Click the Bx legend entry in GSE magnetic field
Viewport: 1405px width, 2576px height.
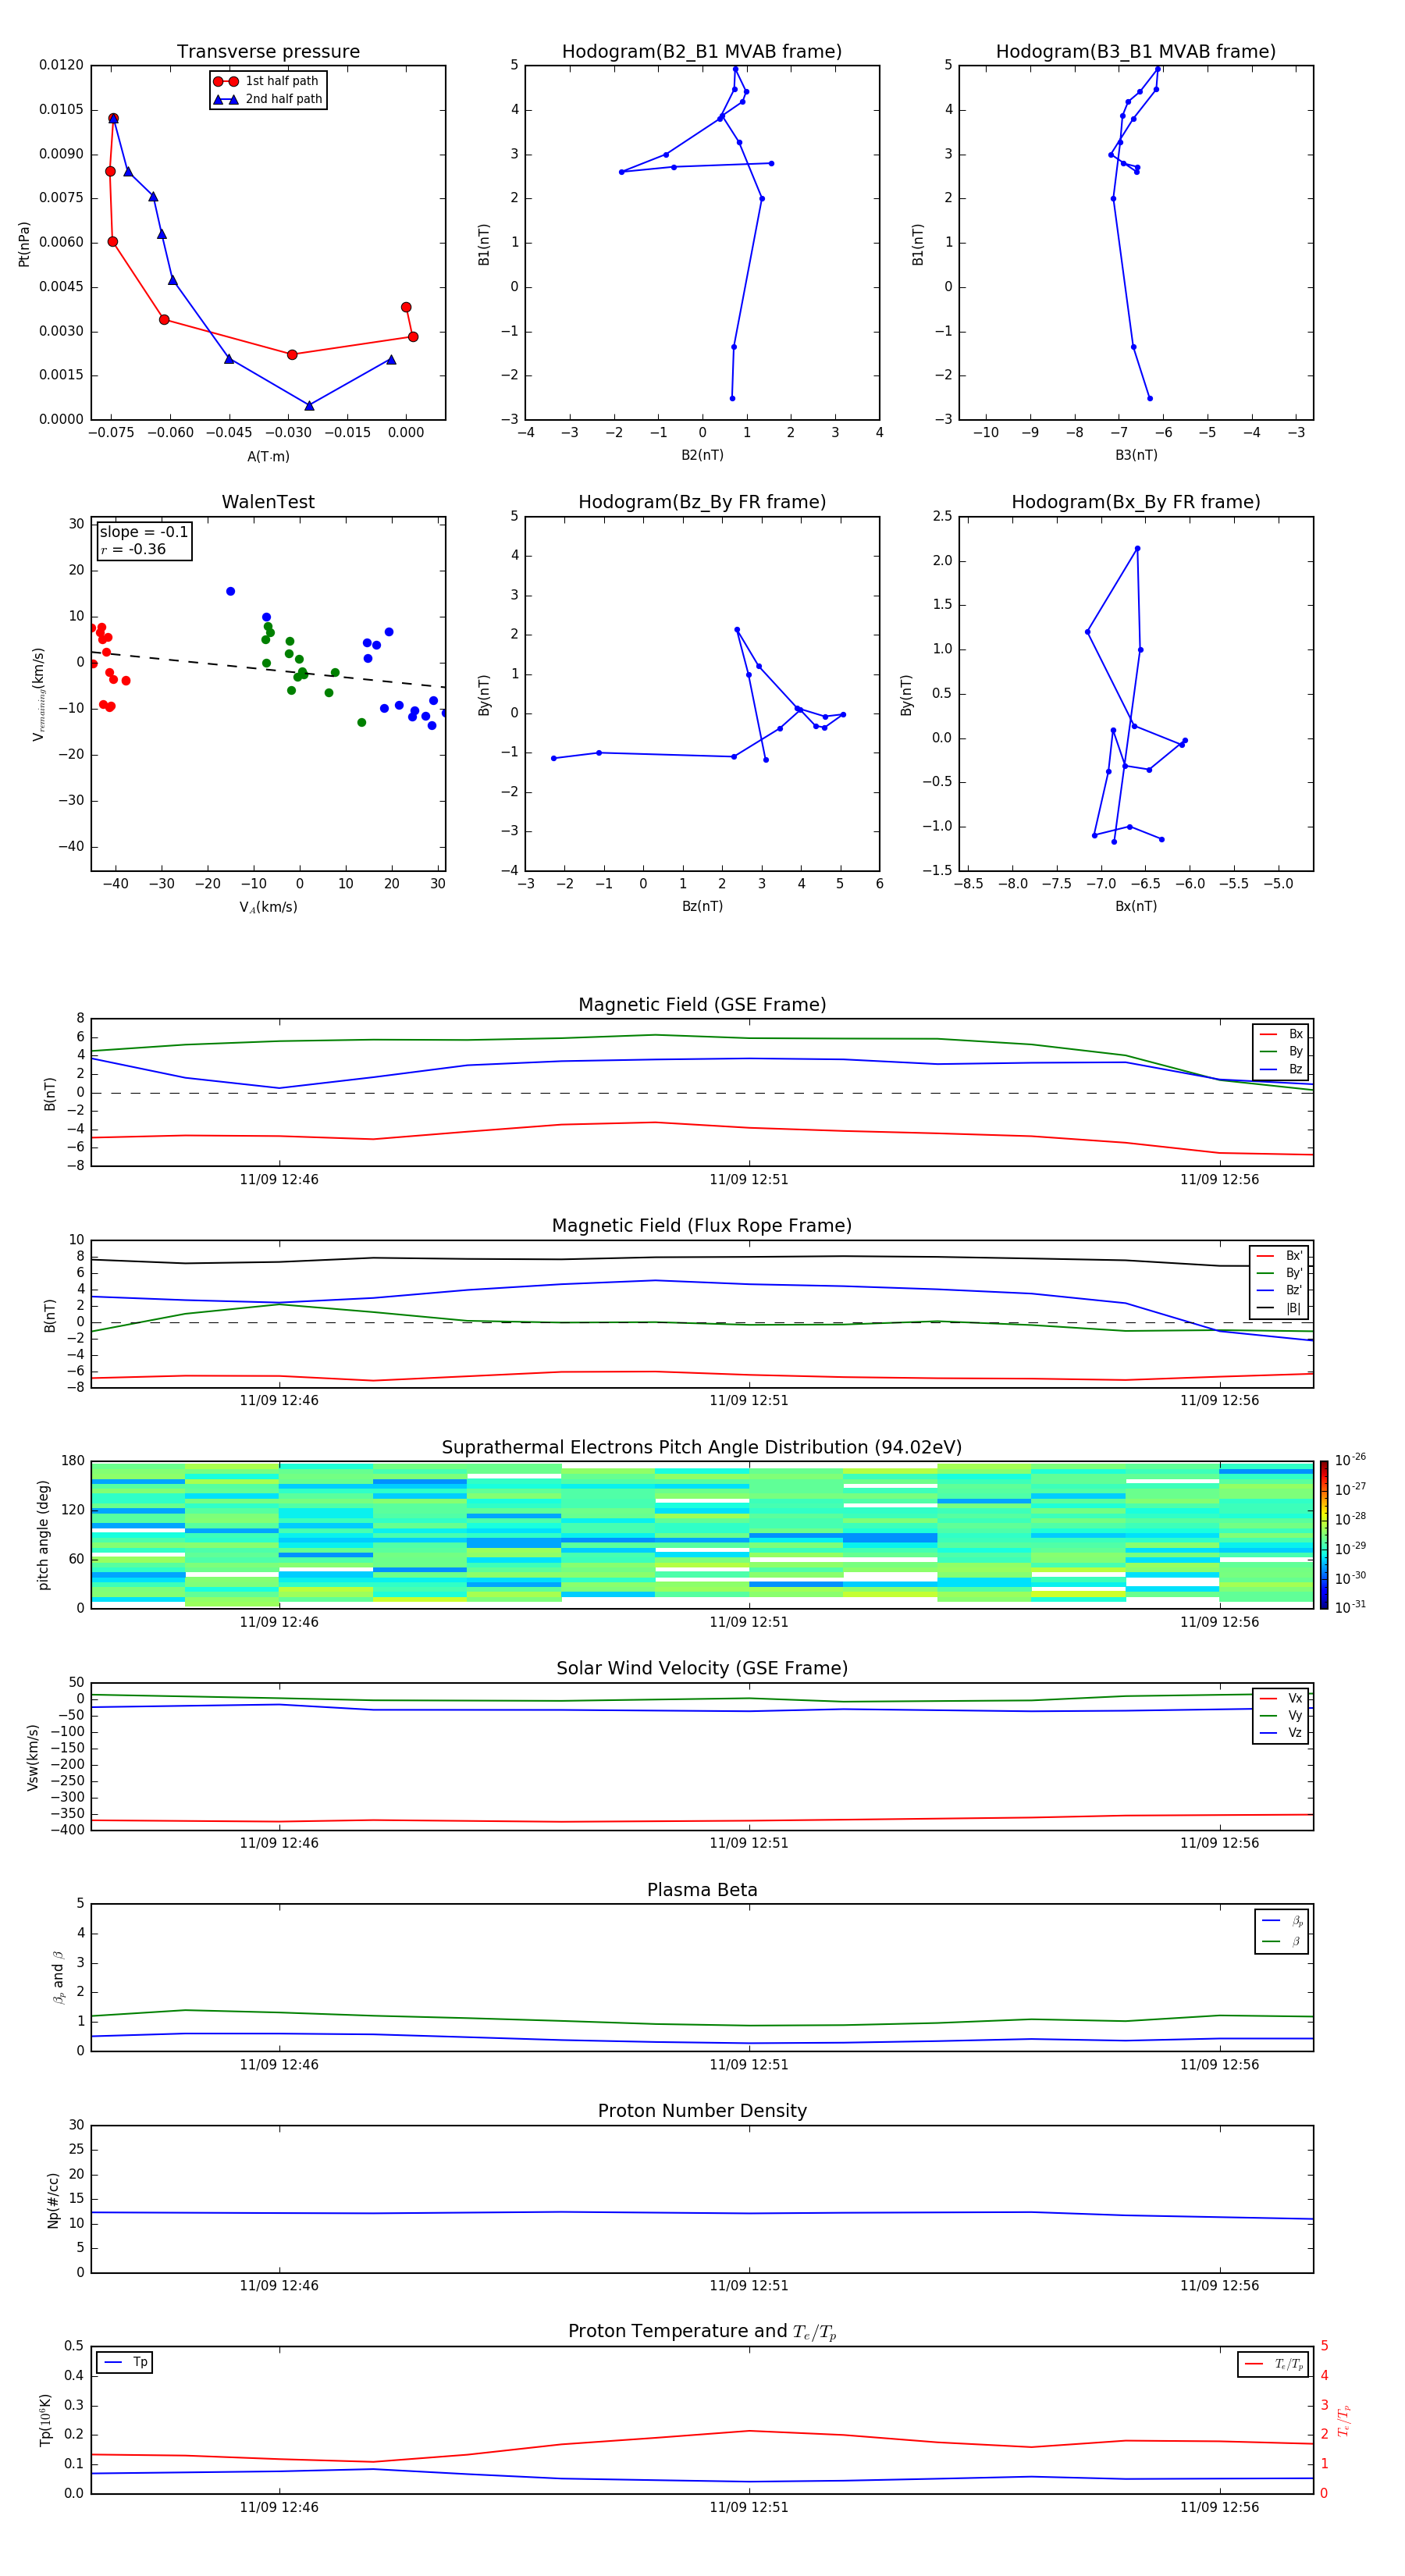[1281, 1034]
